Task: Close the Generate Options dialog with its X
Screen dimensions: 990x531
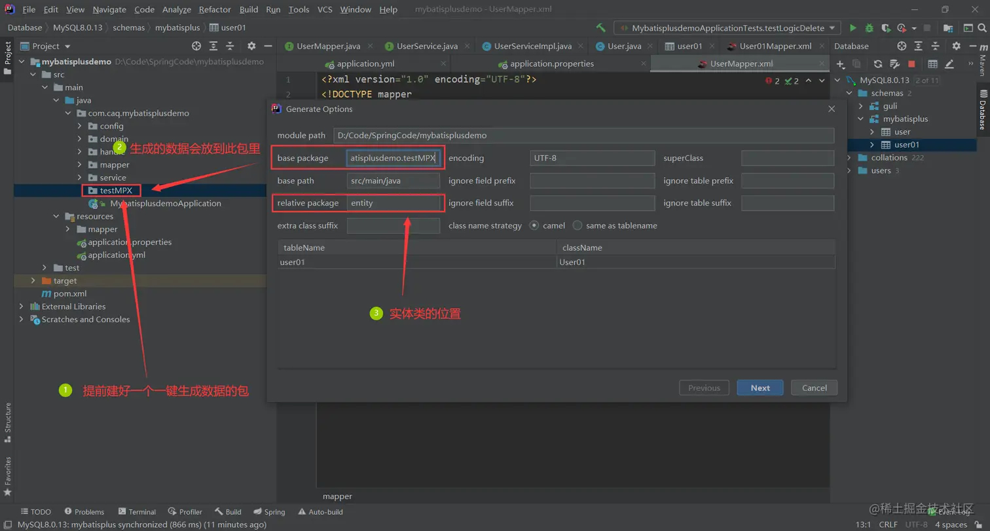Action: pos(832,109)
